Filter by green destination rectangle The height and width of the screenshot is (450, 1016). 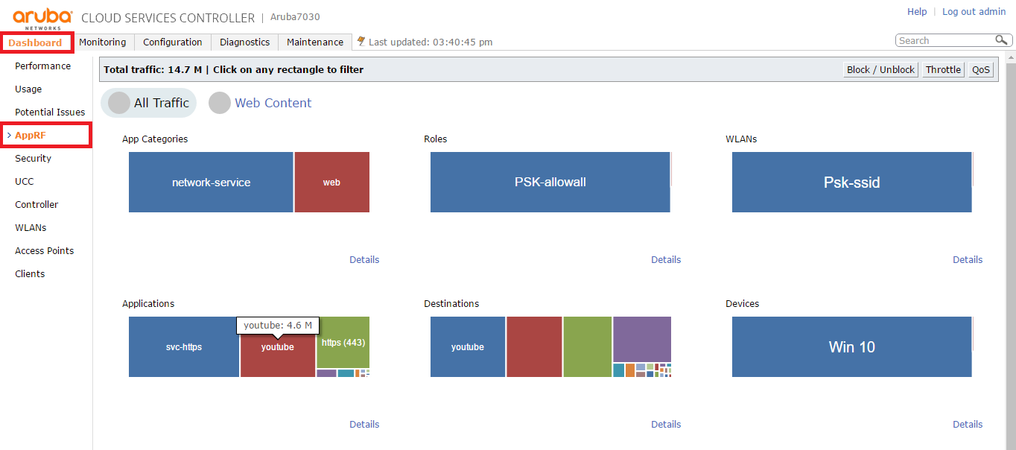click(588, 346)
